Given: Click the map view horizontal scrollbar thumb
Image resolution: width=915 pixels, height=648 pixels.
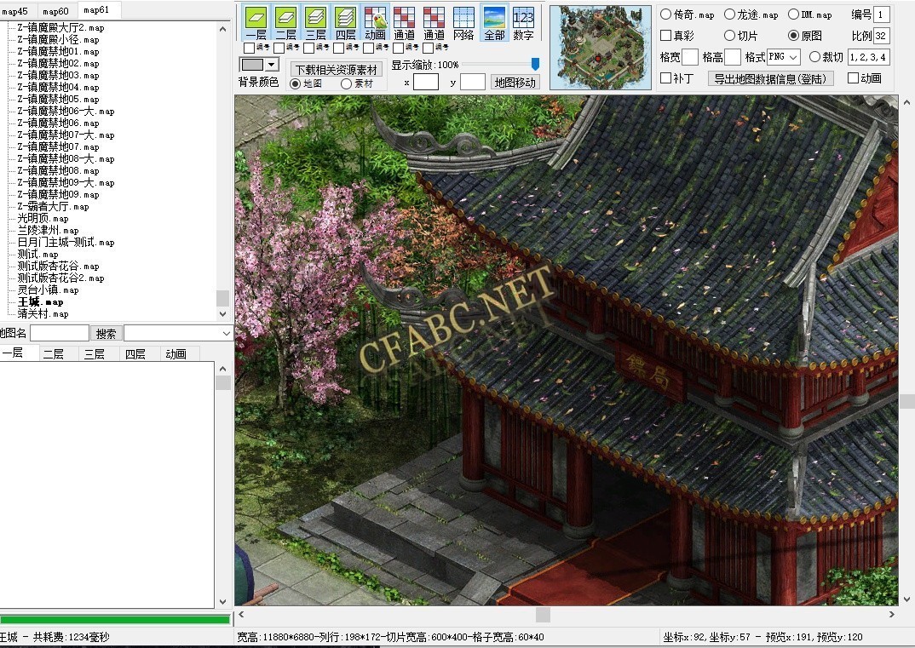Looking at the screenshot, I should pos(544,614).
